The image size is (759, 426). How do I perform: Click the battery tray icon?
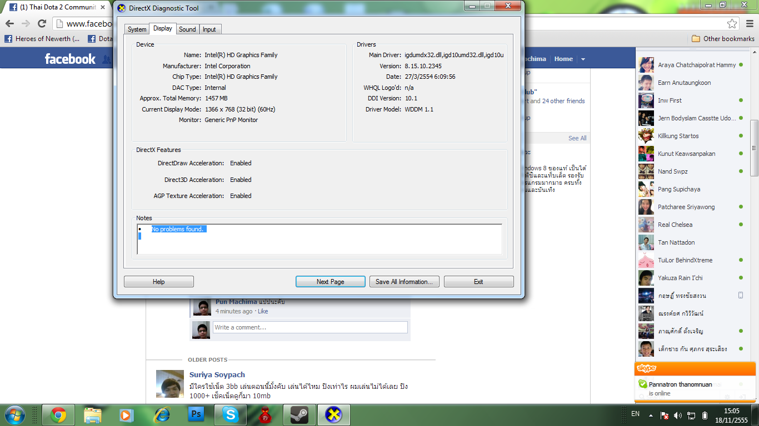coord(705,415)
